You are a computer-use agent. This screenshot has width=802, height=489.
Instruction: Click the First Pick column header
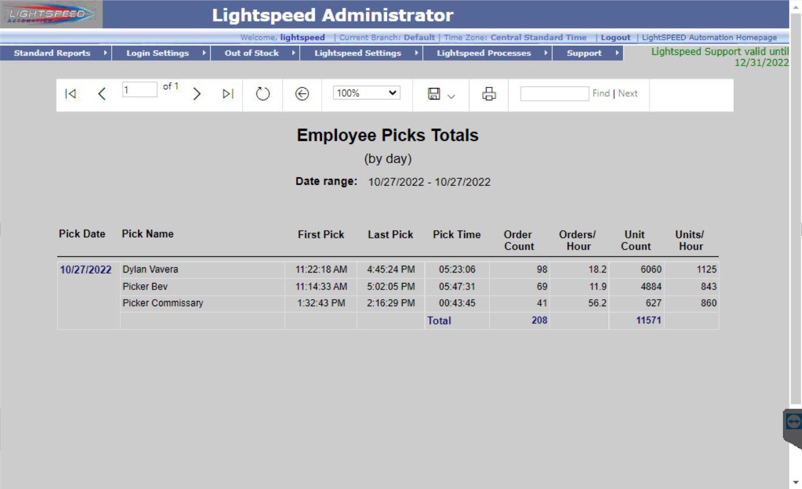tap(321, 235)
